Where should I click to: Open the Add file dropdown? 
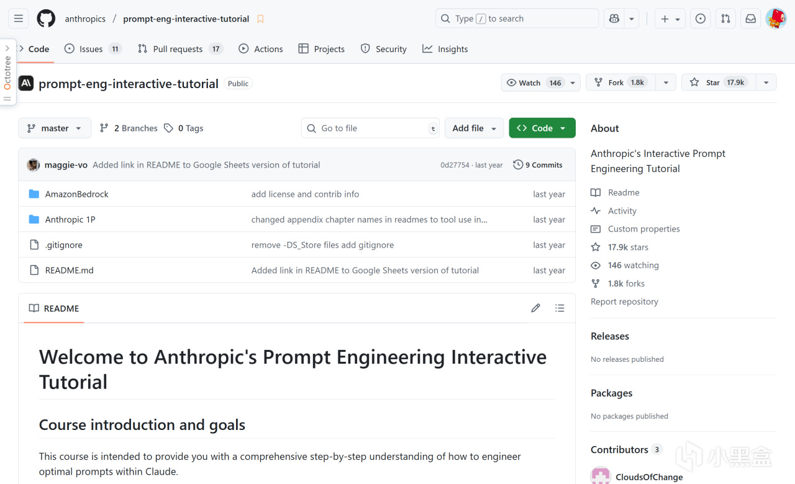[475, 128]
